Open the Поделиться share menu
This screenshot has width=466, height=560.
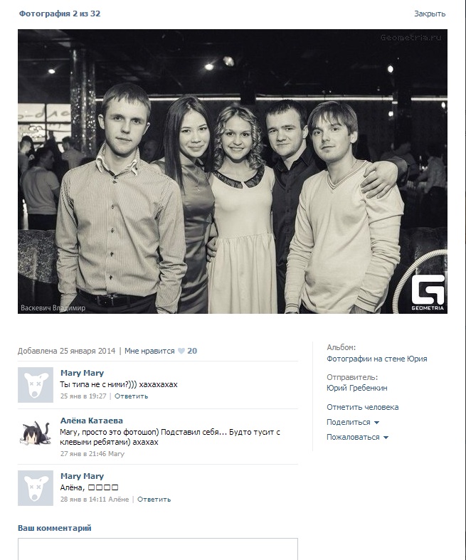(x=348, y=422)
